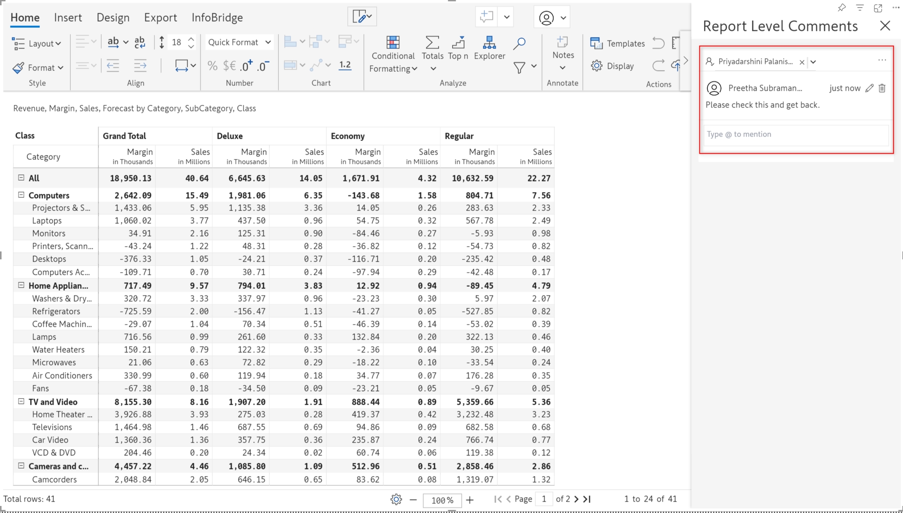Image resolution: width=903 pixels, height=513 pixels.
Task: Open the Quick Format dropdown
Action: point(239,42)
